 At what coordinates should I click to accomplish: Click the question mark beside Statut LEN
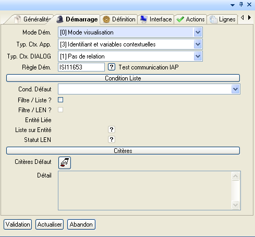(x=112, y=139)
